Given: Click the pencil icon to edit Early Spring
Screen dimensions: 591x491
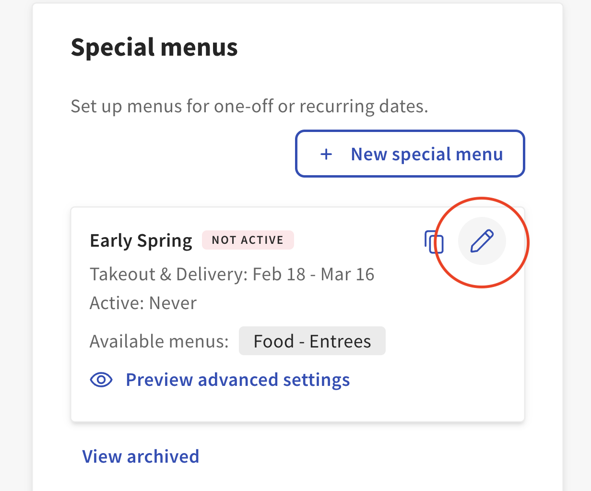Looking at the screenshot, I should [x=482, y=241].
